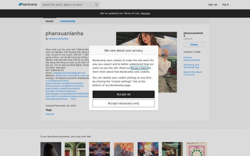Click the search magnifier icon
The width and height of the screenshot is (250, 156).
(x=96, y=5)
